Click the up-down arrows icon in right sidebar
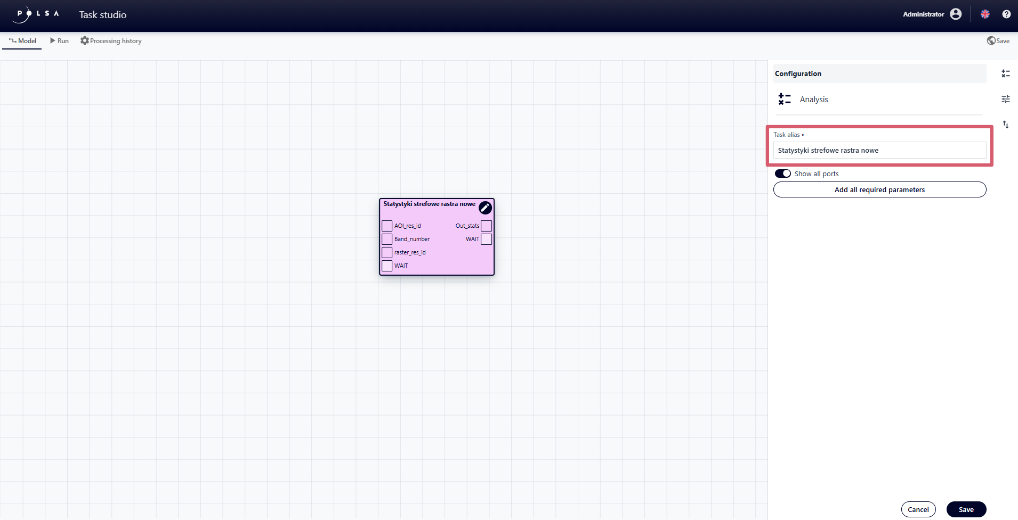1018x520 pixels. (x=1006, y=125)
